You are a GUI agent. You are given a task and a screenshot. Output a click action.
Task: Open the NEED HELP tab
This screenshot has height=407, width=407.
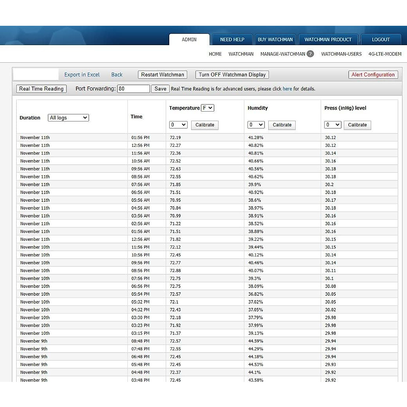point(232,39)
